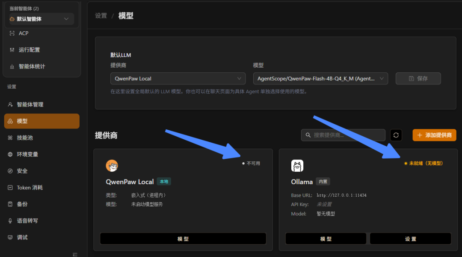Click the Token 消耗 chart icon
The width and height of the screenshot is (462, 257).
(10, 188)
